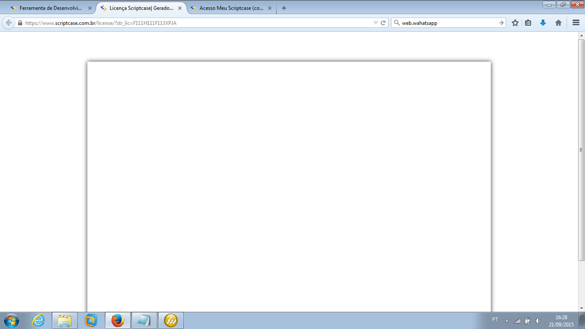The image size is (585, 329).
Task: Open the Windows Start menu orb
Action: pos(12,320)
